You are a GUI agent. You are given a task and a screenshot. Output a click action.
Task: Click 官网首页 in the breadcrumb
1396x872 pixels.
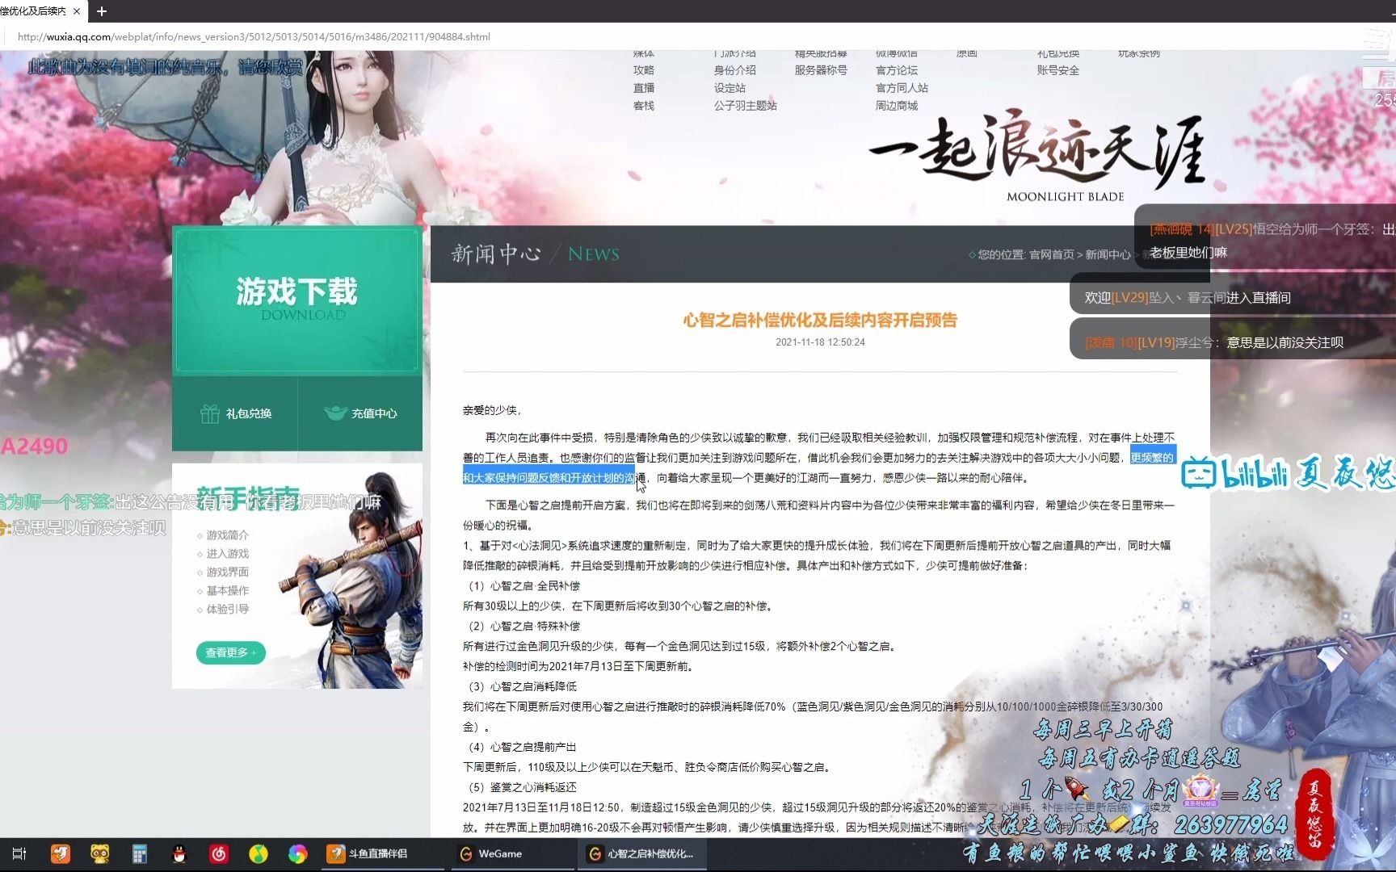pyautogui.click(x=1051, y=254)
